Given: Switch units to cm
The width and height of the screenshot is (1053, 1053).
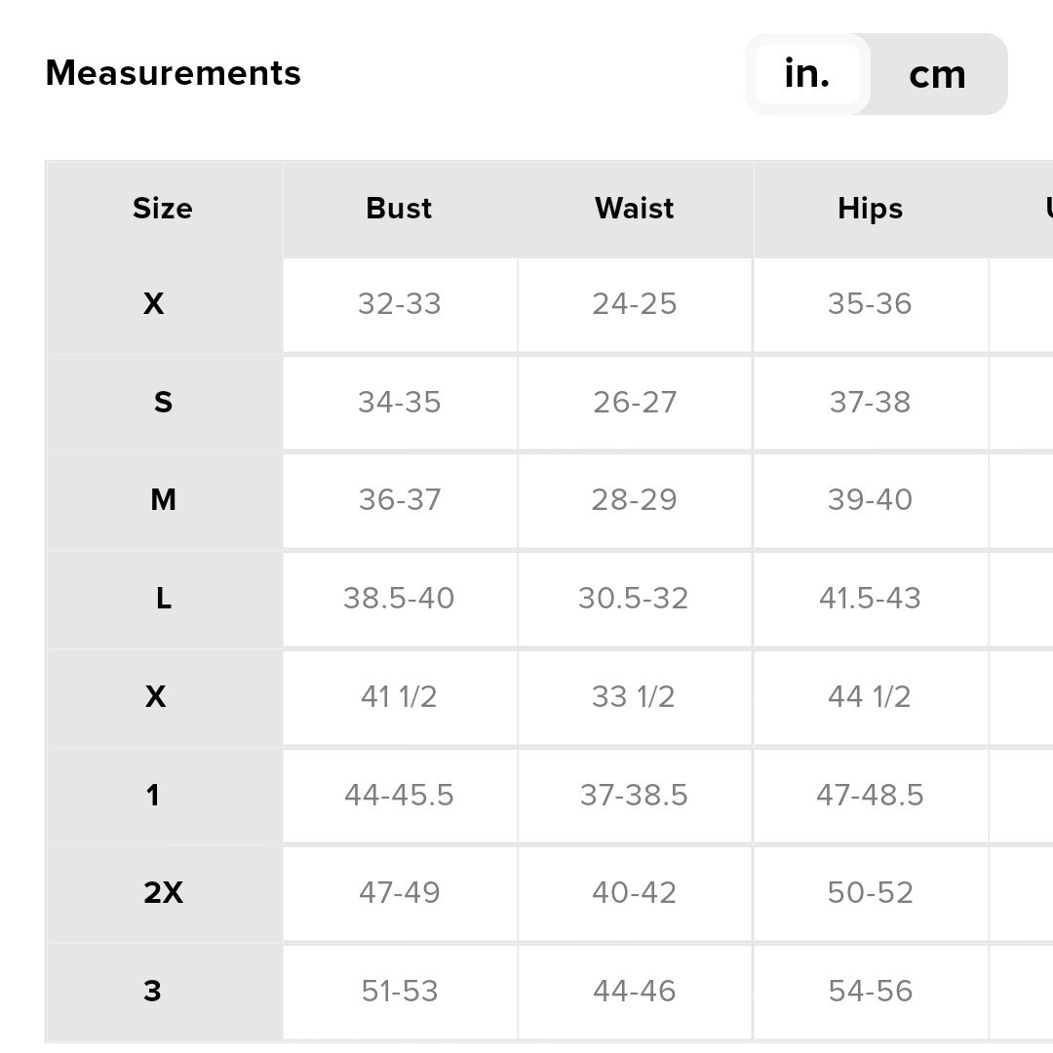Looking at the screenshot, I should click(937, 74).
